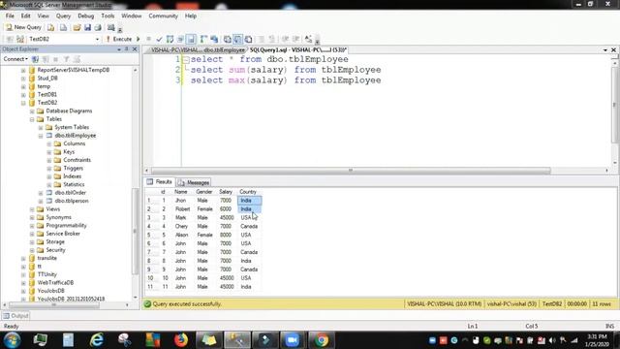This screenshot has height=349, width=620.
Task: Open Internet Explorer from the taskbar
Action: coord(97,340)
